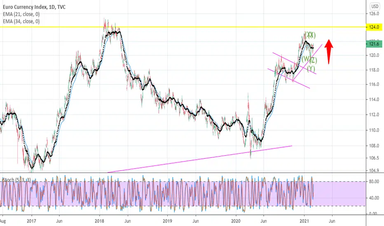This screenshot has height=226, width=384.
Task: Click the yellow 124.0 price label
Action: pyautogui.click(x=374, y=27)
